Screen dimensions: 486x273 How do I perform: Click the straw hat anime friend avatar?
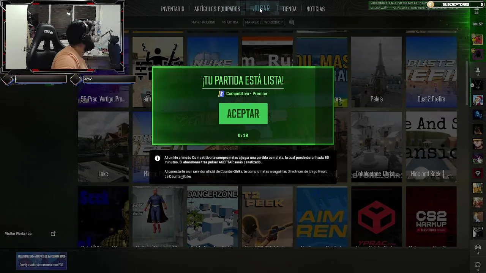tap(478, 144)
